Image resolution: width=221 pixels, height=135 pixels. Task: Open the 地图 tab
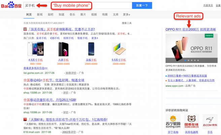tap(105, 15)
